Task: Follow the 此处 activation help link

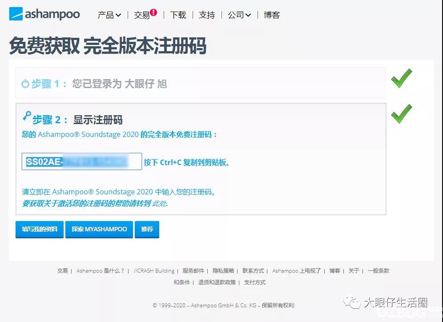Action: [160, 203]
